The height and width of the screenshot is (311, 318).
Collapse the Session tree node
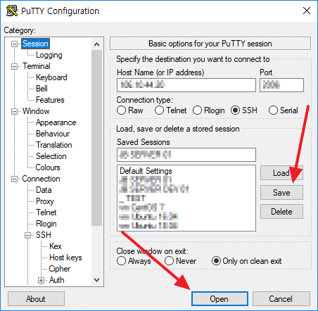click(15, 44)
